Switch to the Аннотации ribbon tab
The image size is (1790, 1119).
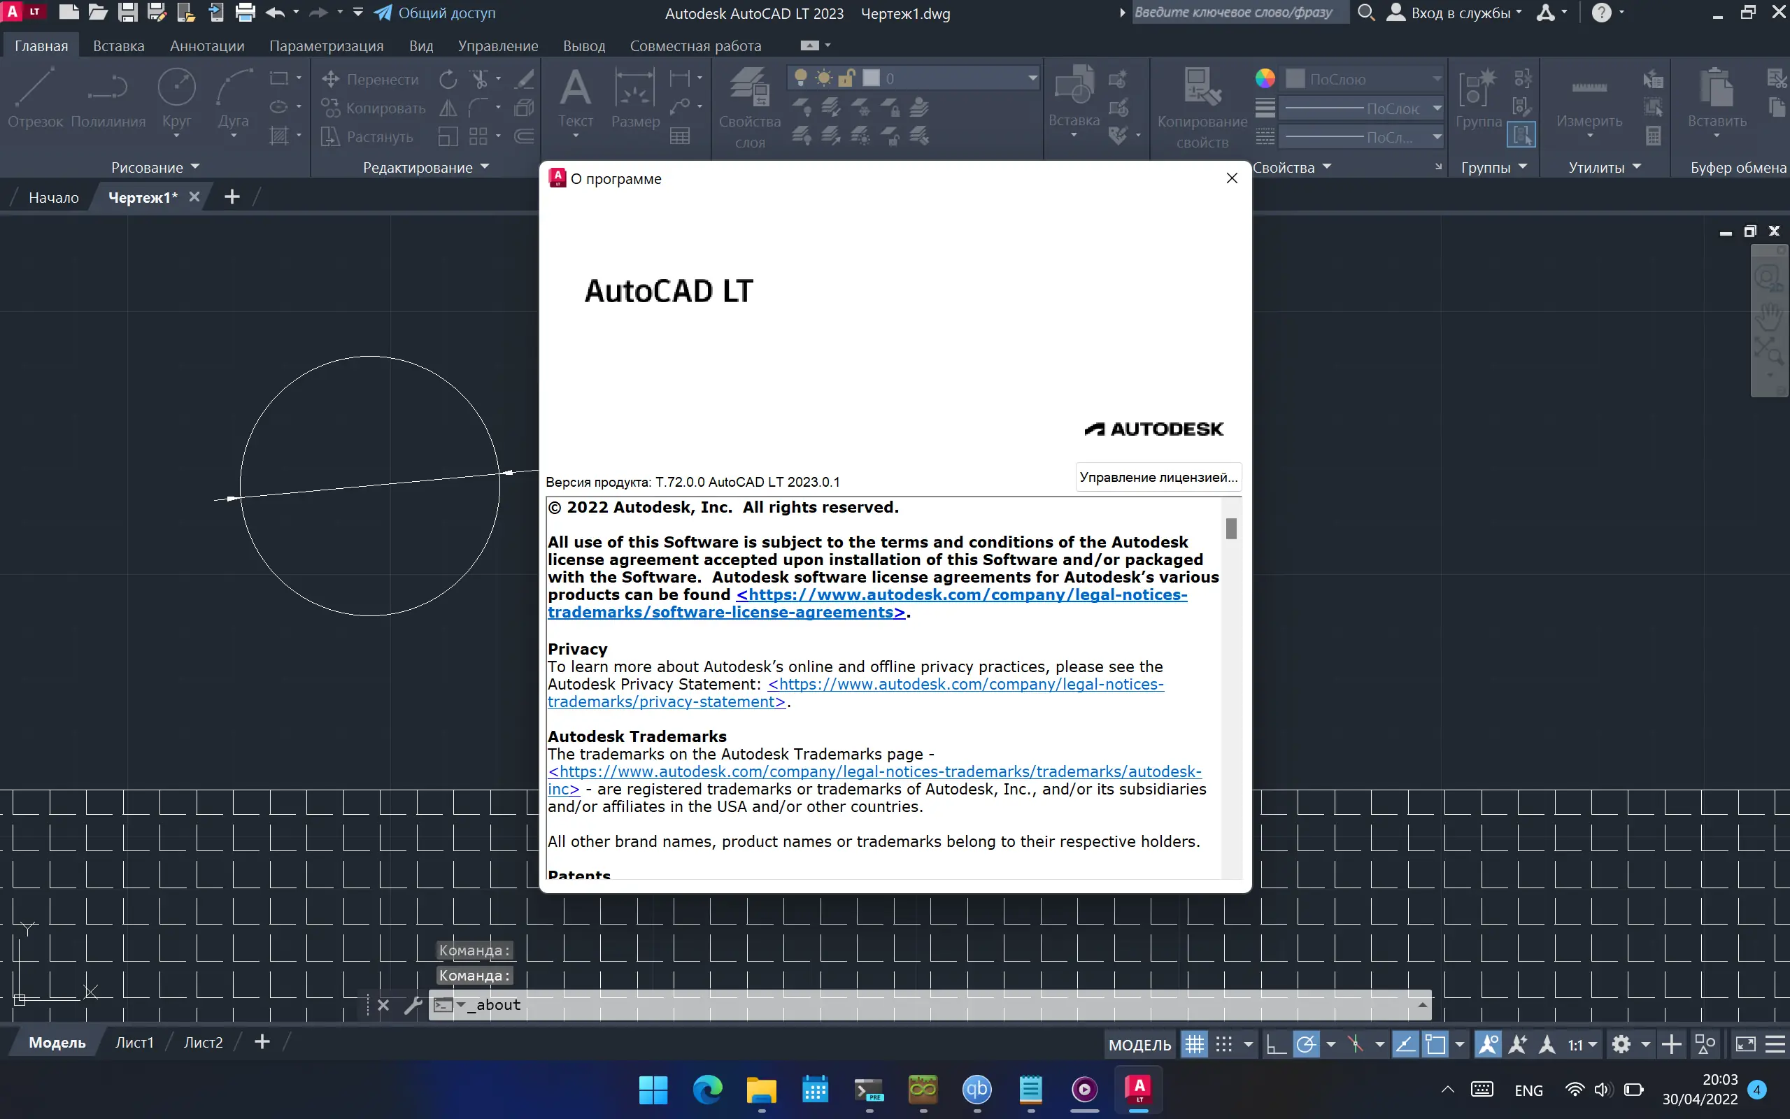206,46
